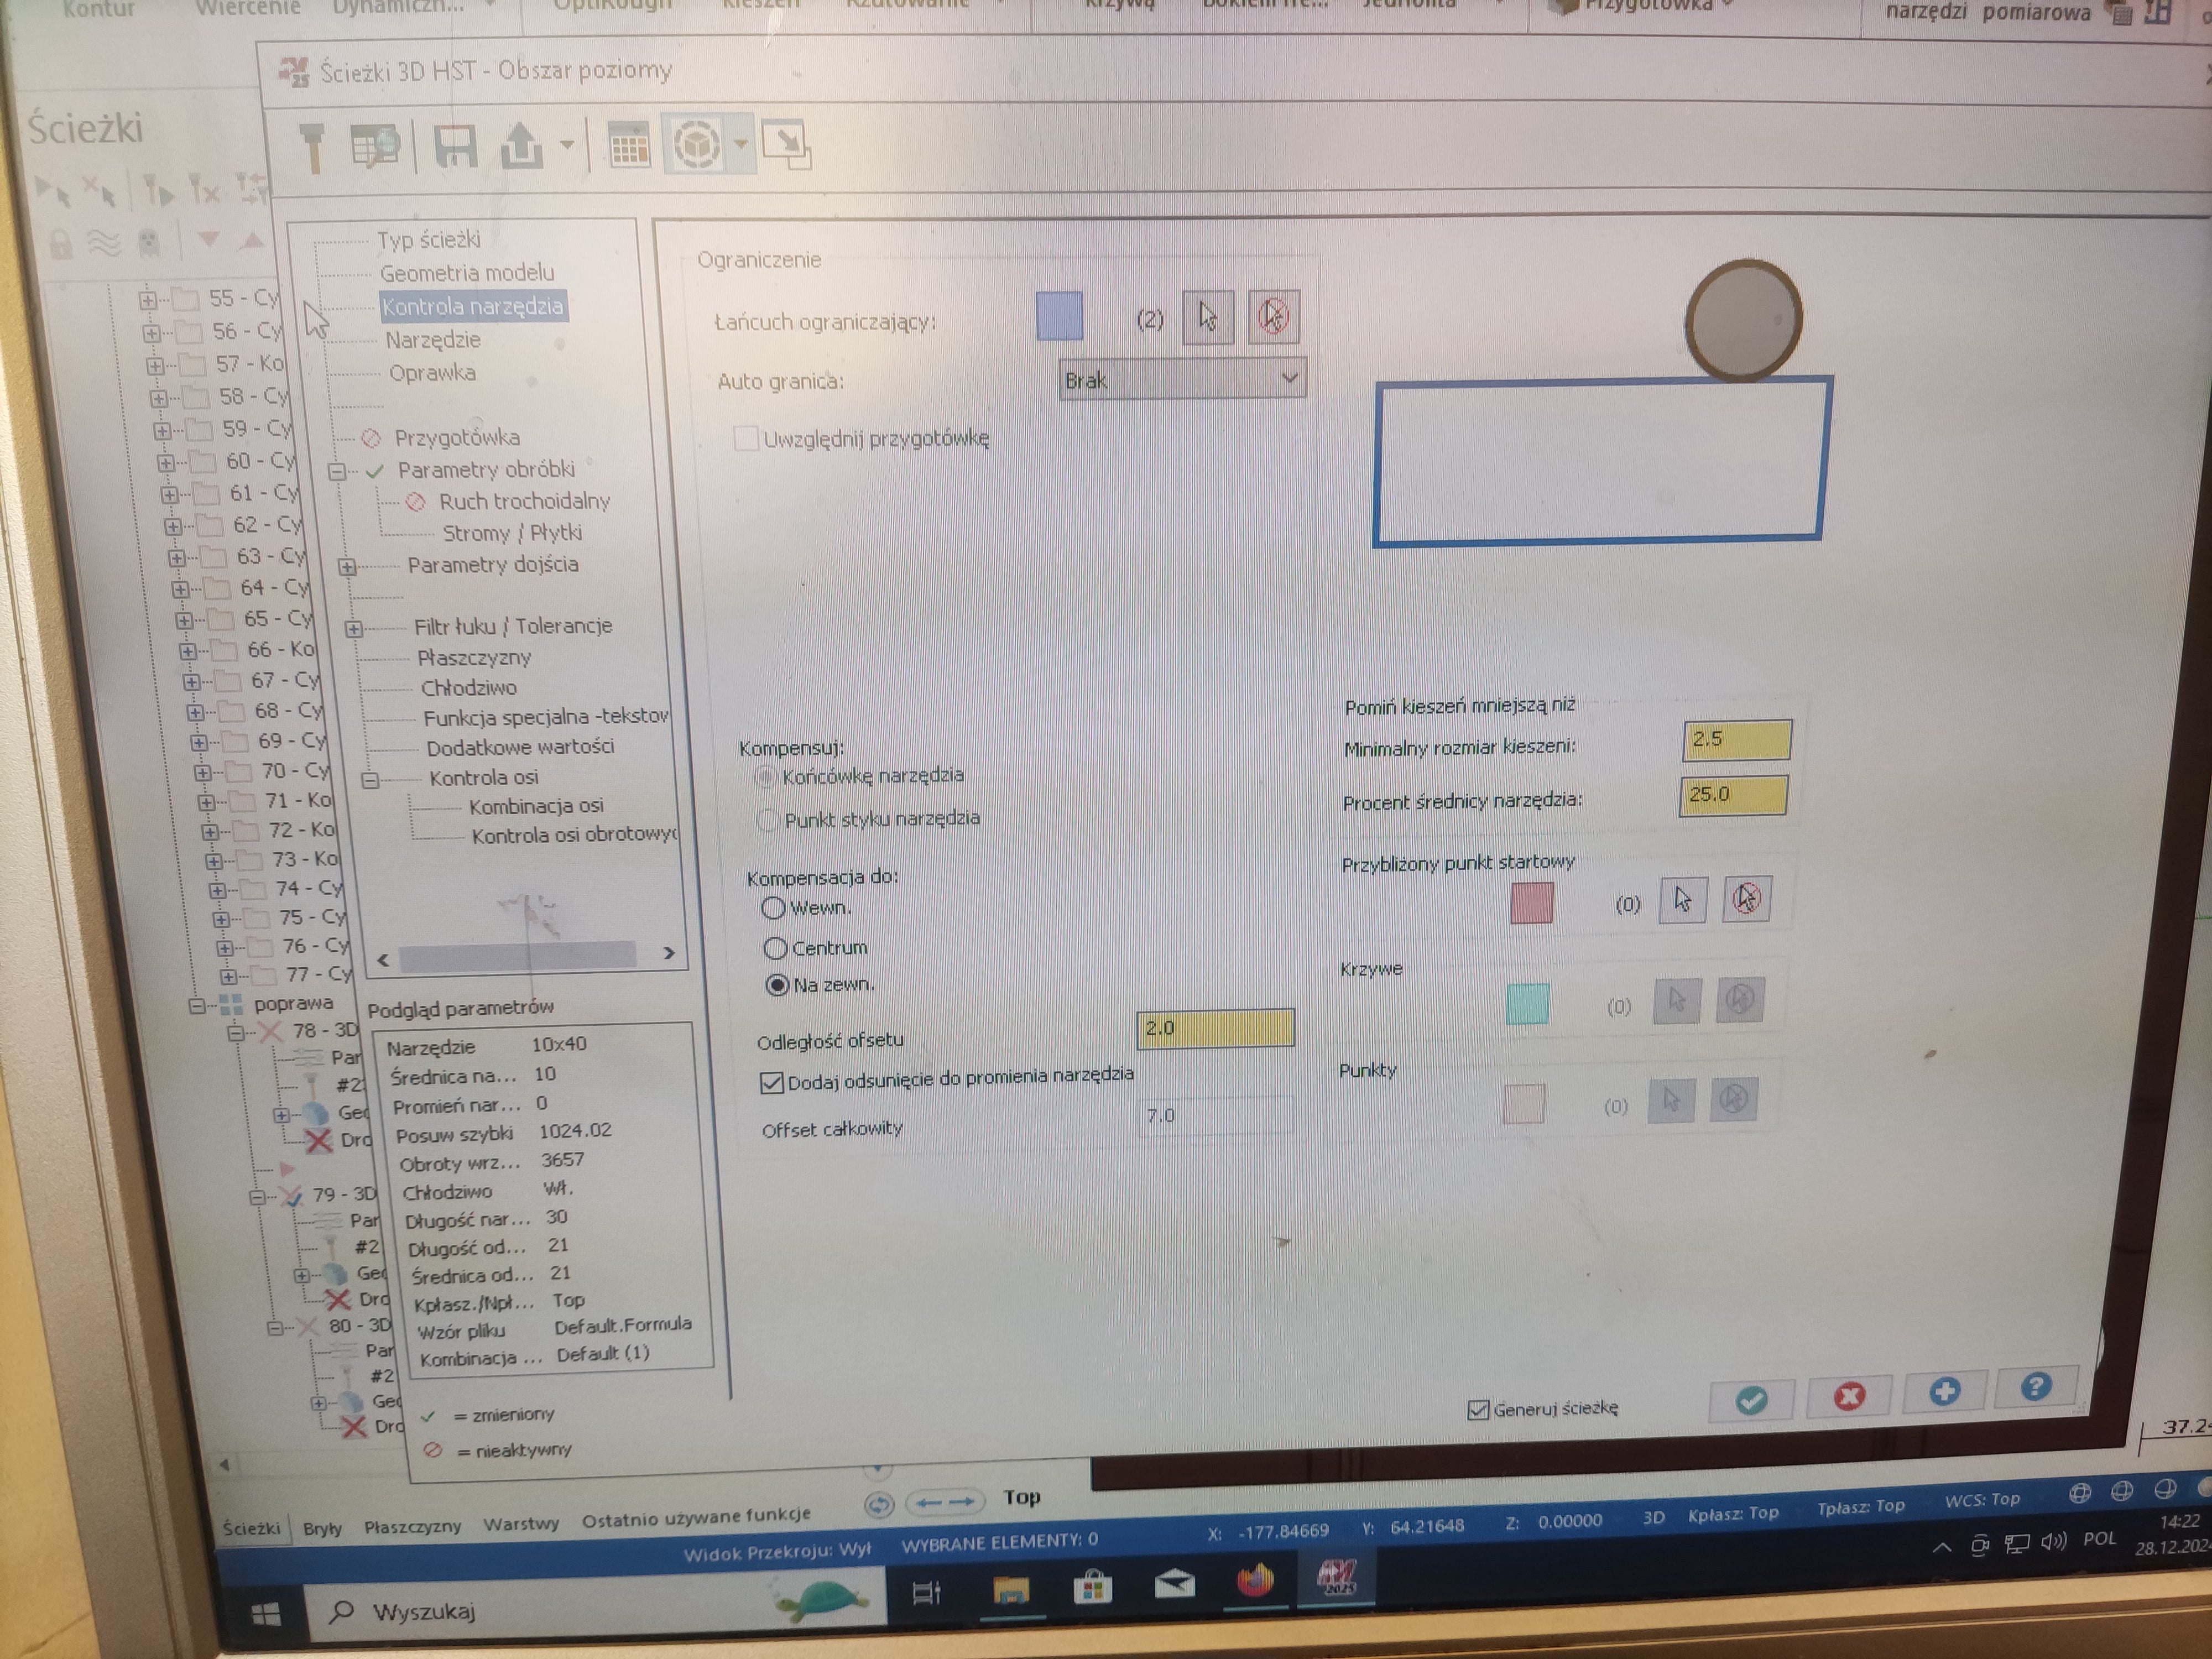Expand the Parametry dojścia tree node
Viewport: 2212px width, 1659px height.
point(347,567)
